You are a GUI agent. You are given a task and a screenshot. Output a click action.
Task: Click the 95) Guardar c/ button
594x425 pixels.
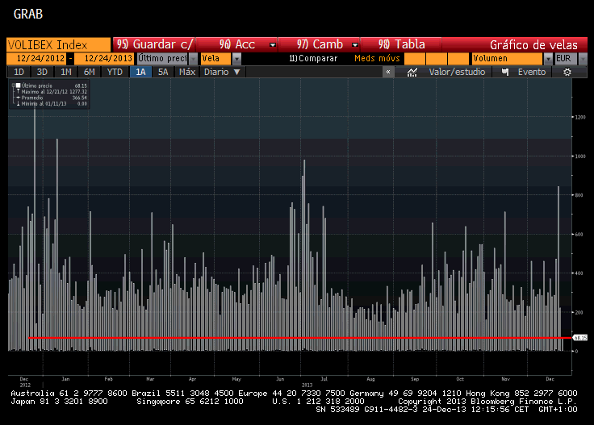[154, 44]
